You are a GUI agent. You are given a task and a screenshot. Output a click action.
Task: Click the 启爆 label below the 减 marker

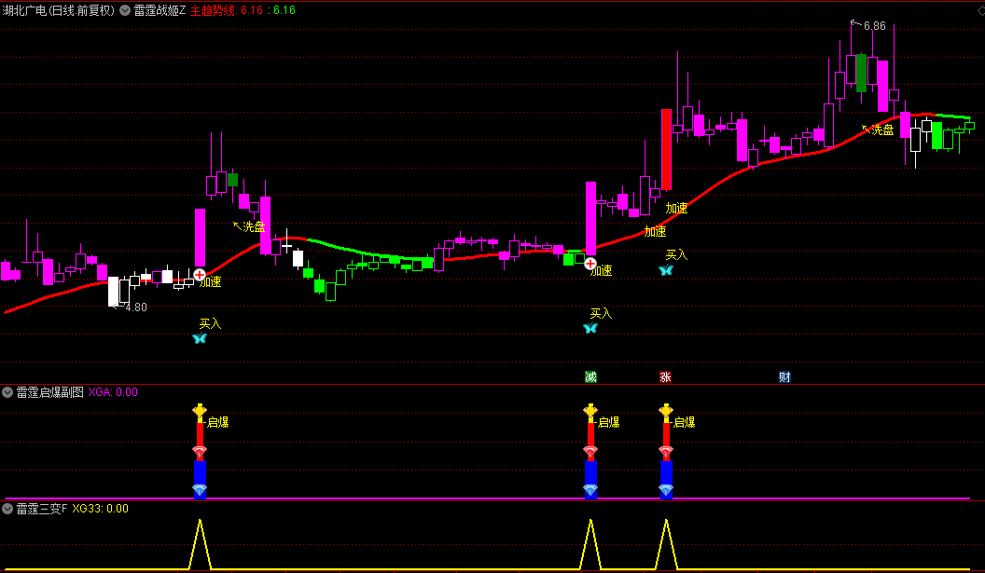609,422
